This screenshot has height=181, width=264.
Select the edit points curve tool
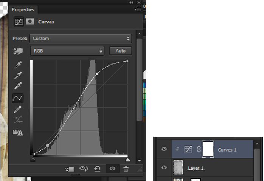point(18,98)
